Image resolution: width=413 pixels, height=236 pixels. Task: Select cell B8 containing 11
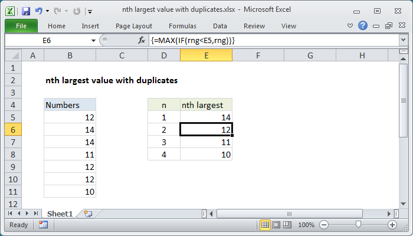click(70, 155)
